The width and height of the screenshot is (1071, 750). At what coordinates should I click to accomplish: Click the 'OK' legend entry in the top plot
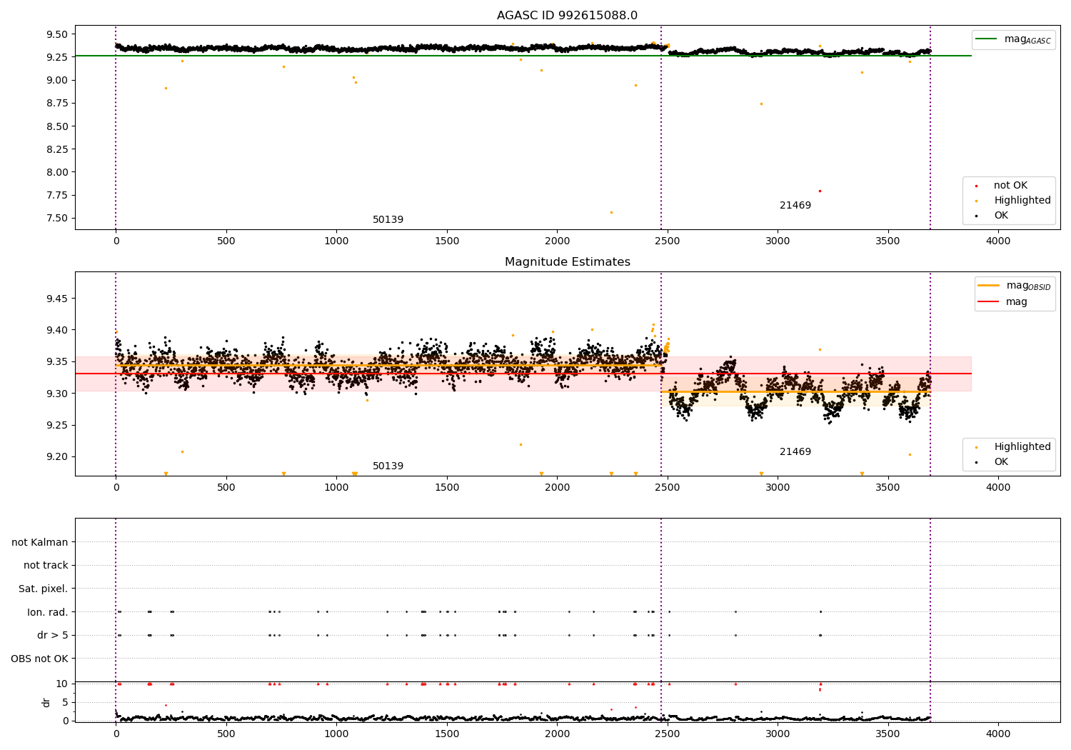pyautogui.click(x=1001, y=215)
